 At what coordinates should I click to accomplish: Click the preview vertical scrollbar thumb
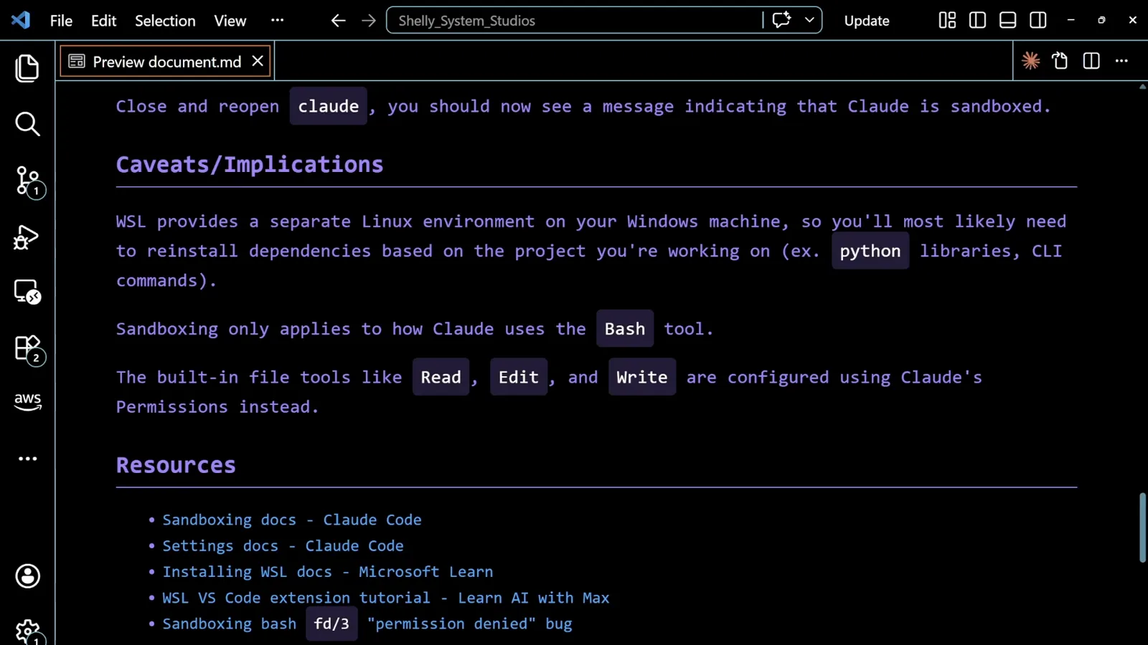point(1142,527)
